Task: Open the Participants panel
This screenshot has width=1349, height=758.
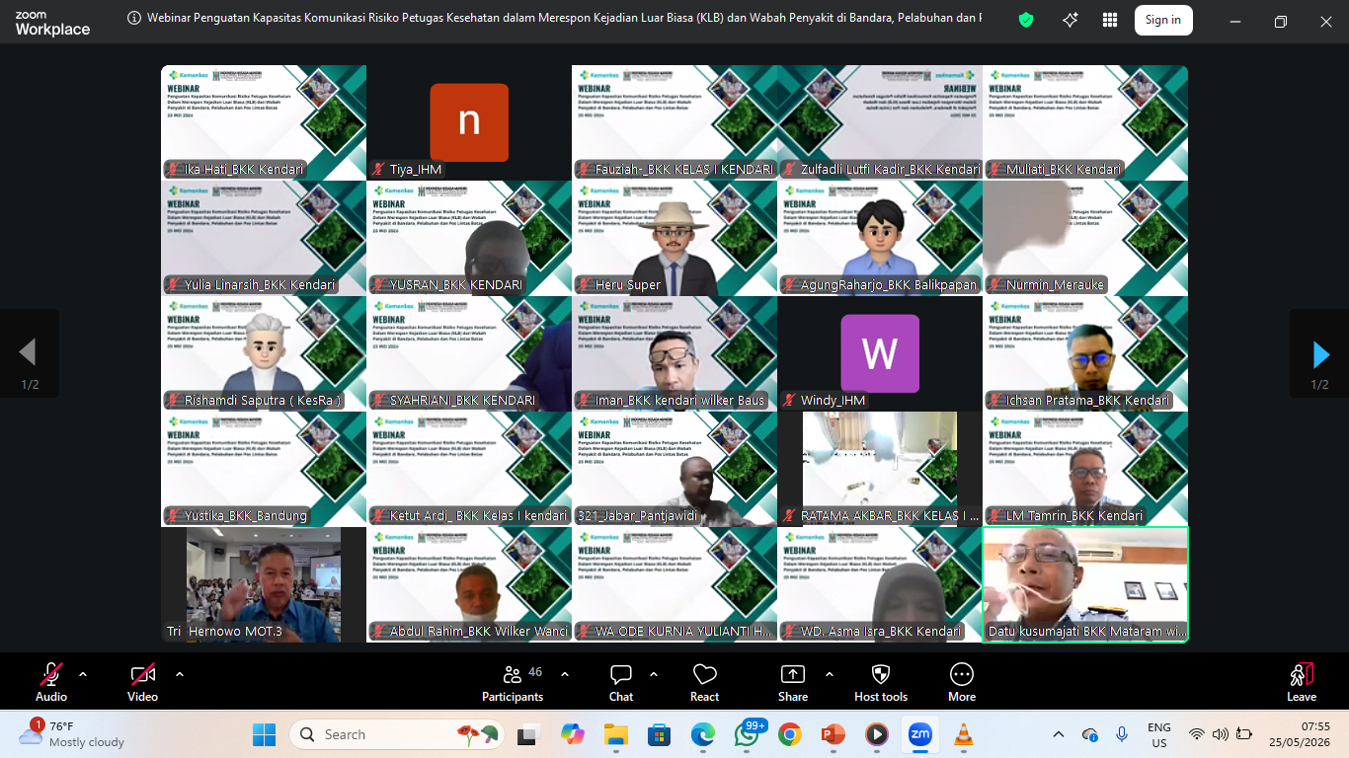Action: point(513,682)
